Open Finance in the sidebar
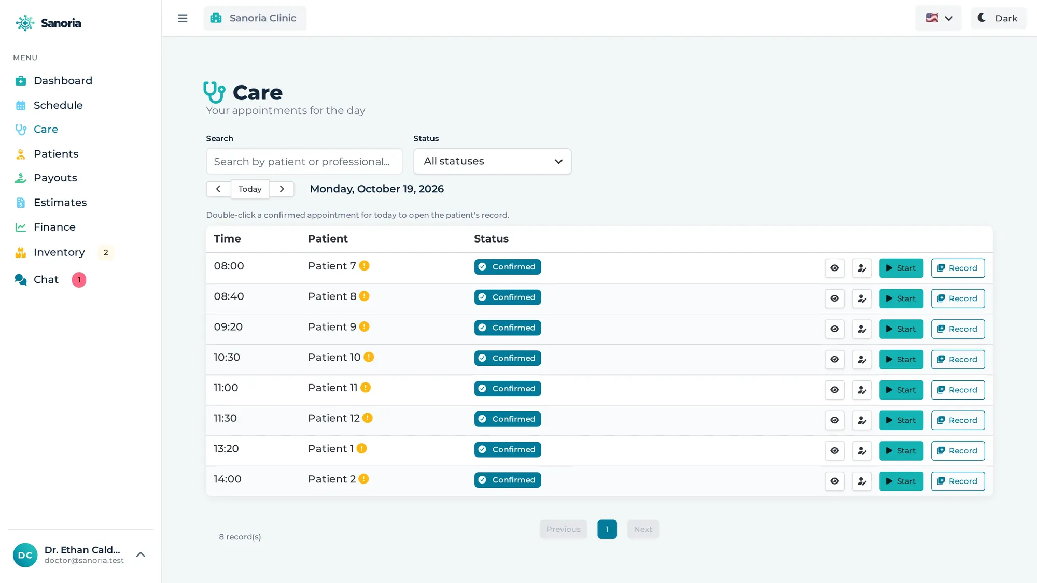The height and width of the screenshot is (583, 1037). pyautogui.click(x=54, y=227)
